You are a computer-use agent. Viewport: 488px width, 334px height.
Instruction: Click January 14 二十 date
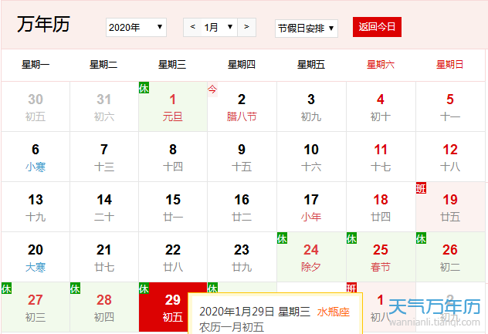coord(104,207)
